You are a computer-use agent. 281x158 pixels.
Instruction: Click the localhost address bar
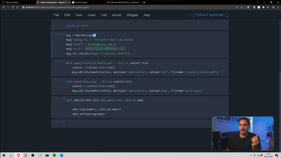pyautogui.click(x=126, y=7)
